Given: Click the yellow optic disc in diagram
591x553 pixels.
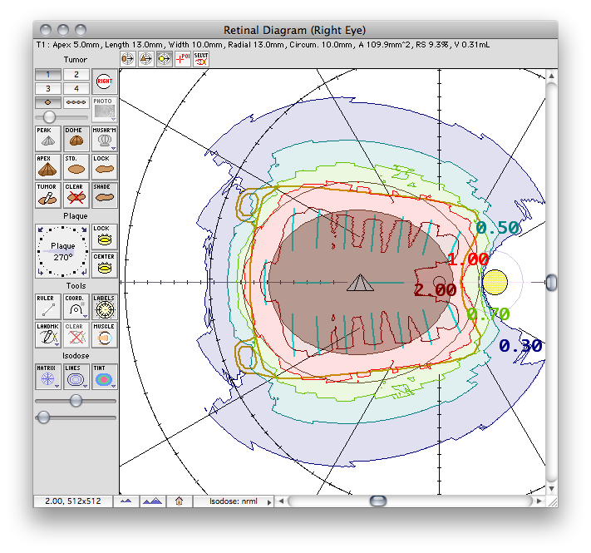Looking at the screenshot, I should [495, 282].
